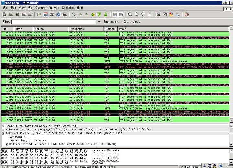
Task: Sort by the Source column header
Action: [50, 29]
